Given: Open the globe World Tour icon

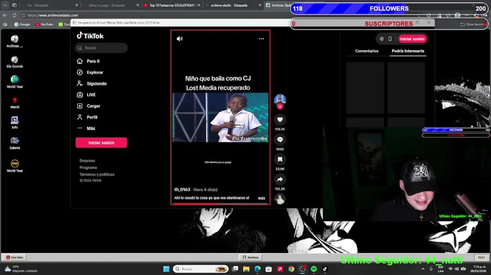Looking at the screenshot, I should pyautogui.click(x=15, y=82).
